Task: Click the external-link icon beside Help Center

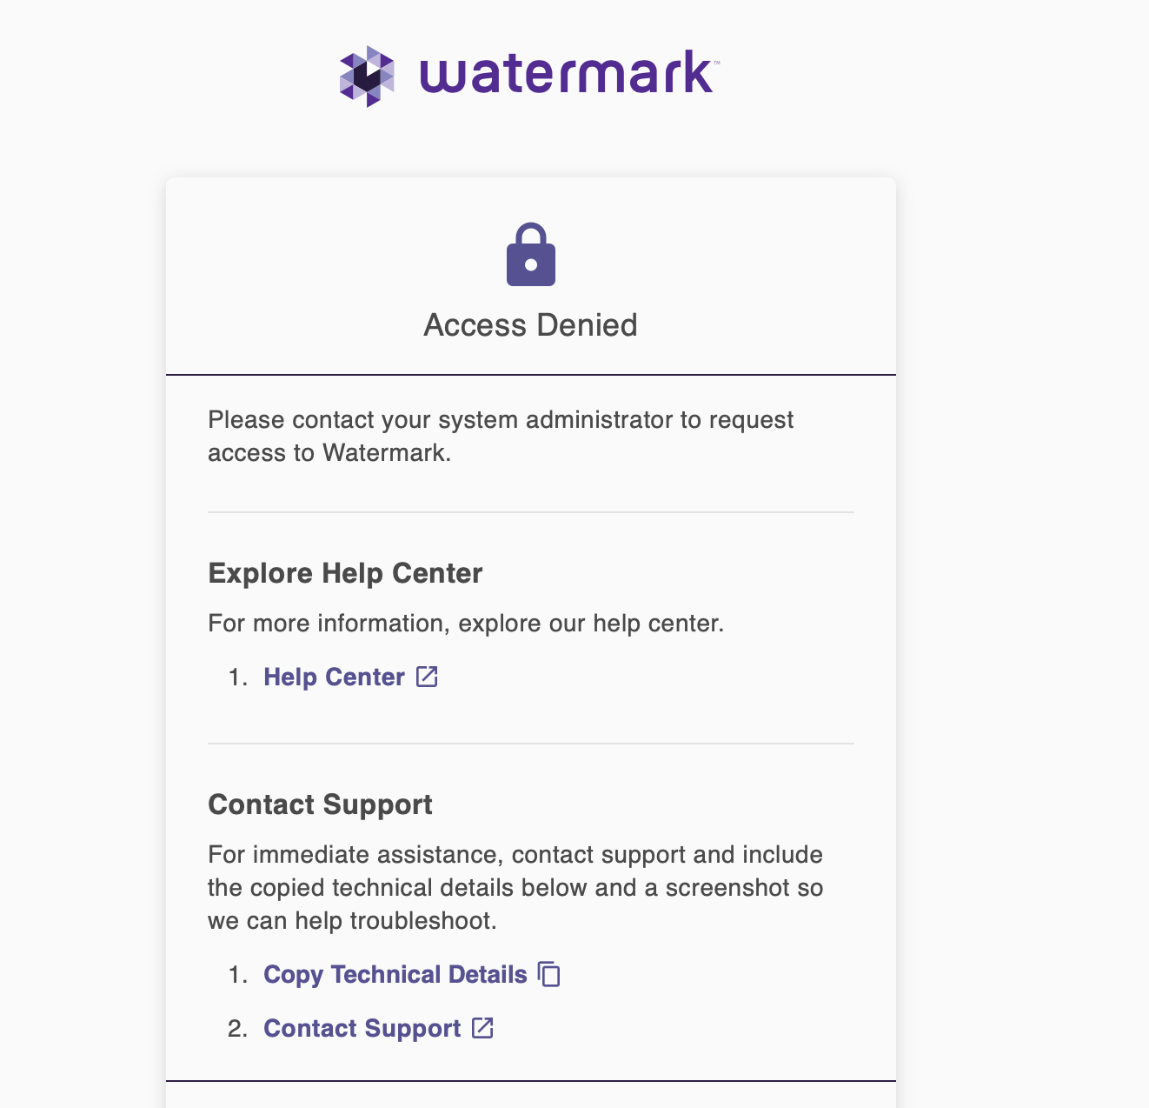Action: pos(427,677)
